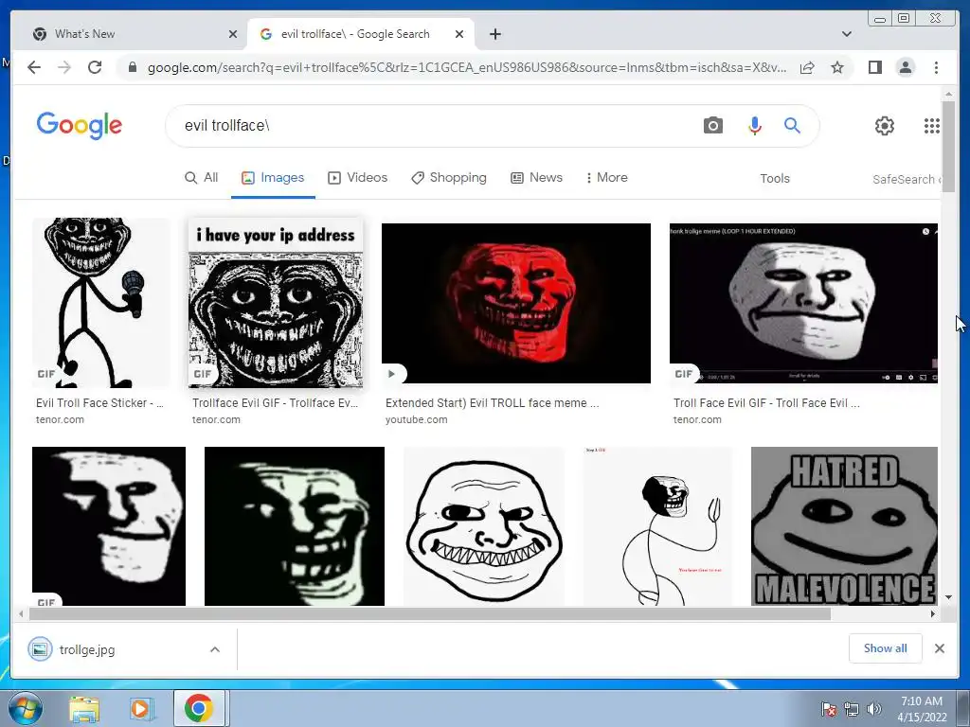Open the Google apps grid
970x727 pixels.
(x=932, y=126)
